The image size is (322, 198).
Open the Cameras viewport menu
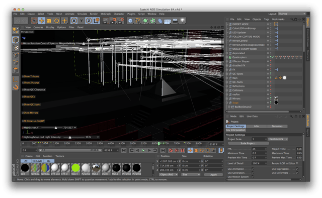pos(38,27)
